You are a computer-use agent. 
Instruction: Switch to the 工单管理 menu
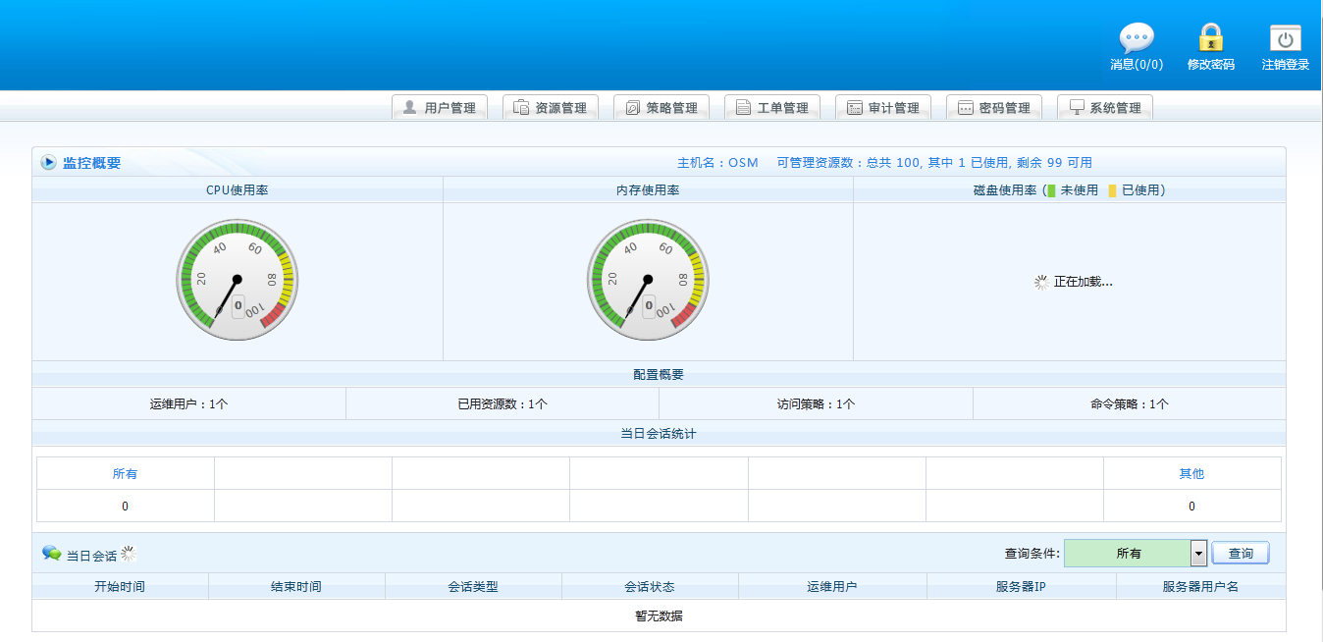point(772,108)
